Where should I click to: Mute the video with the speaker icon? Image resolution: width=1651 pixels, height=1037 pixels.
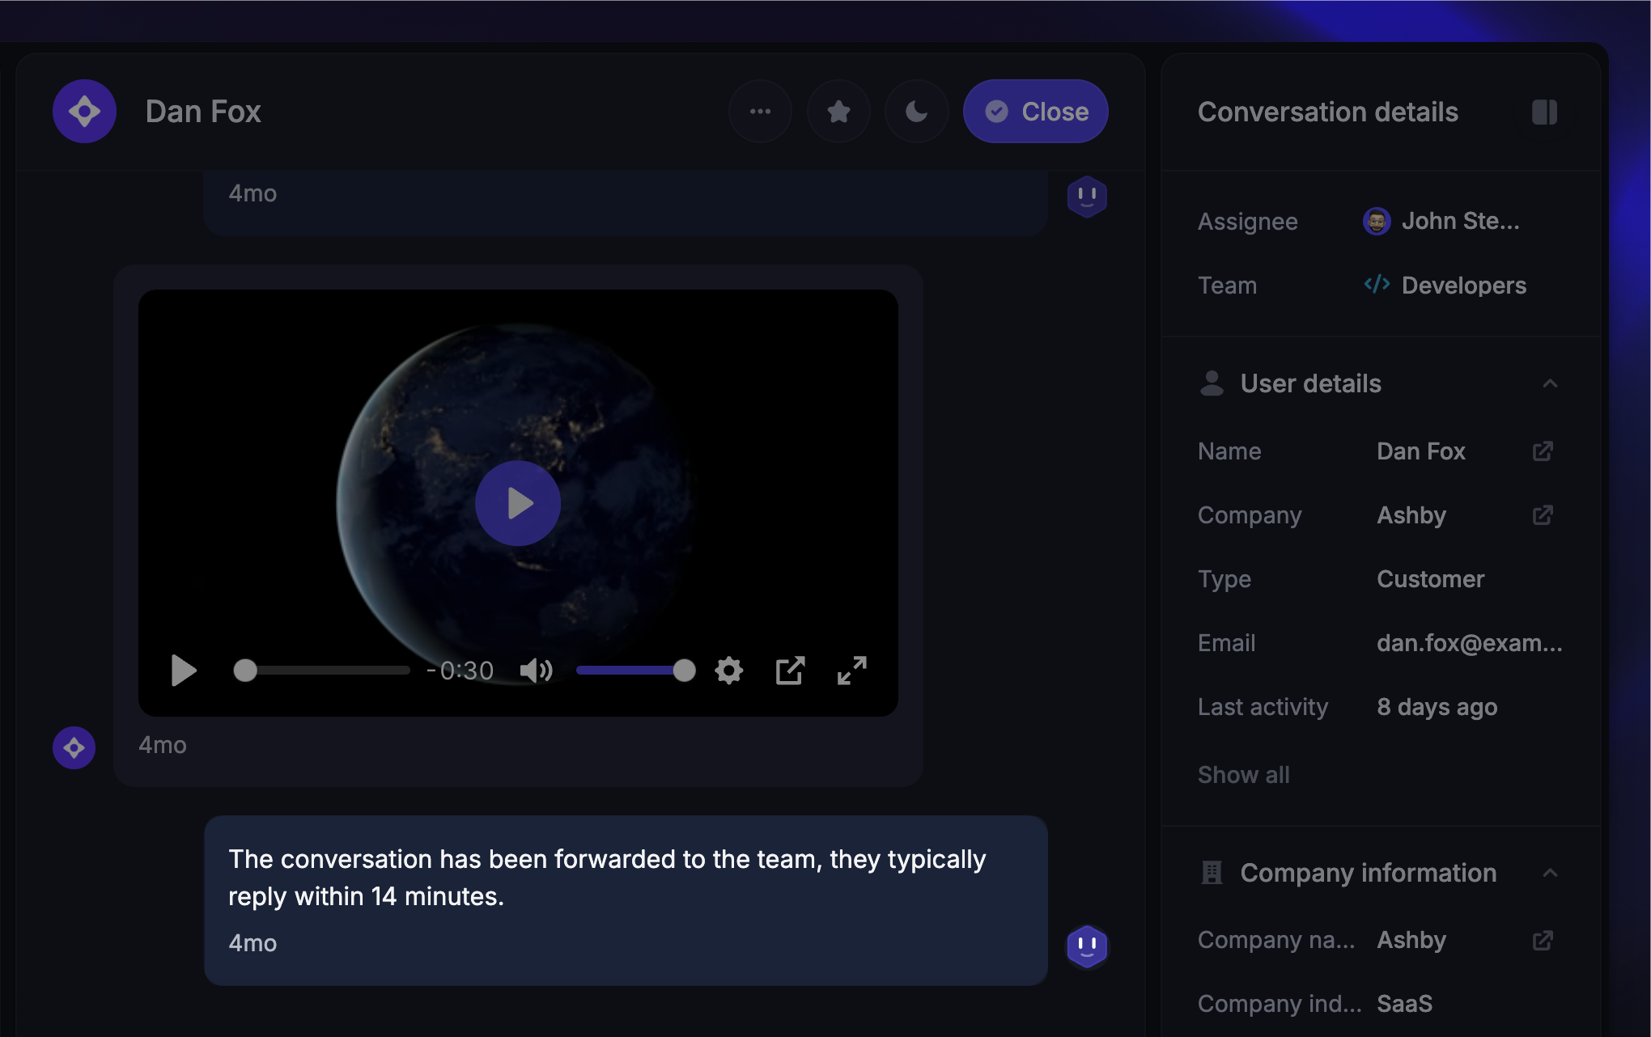click(536, 671)
